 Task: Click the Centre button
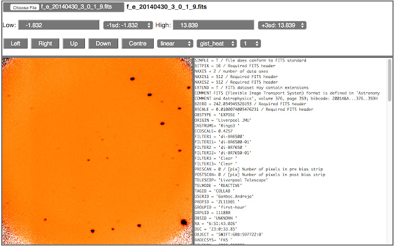pos(138,44)
